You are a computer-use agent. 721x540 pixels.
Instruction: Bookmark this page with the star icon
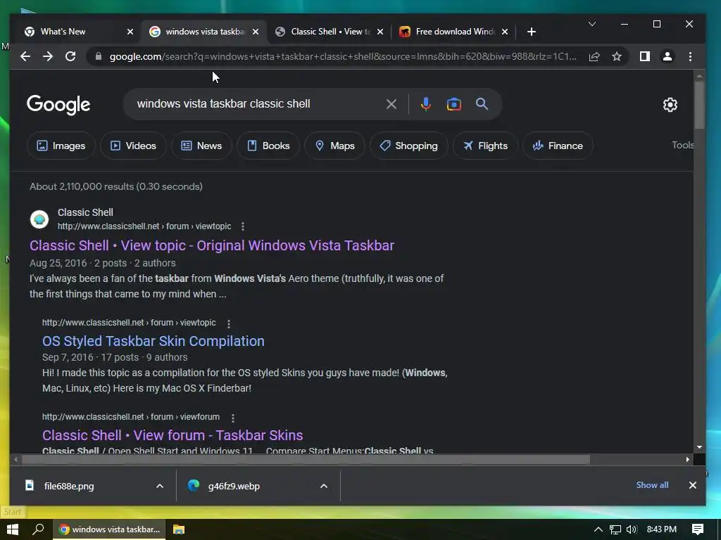(x=617, y=56)
